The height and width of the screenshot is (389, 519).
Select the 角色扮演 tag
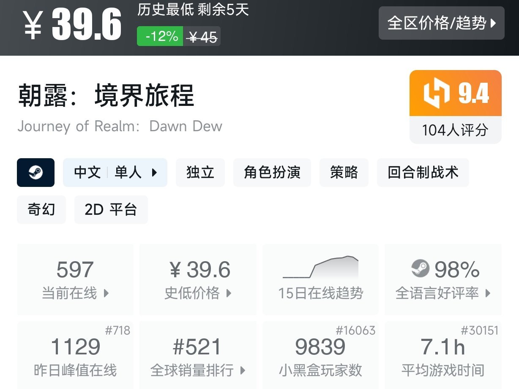point(272,173)
